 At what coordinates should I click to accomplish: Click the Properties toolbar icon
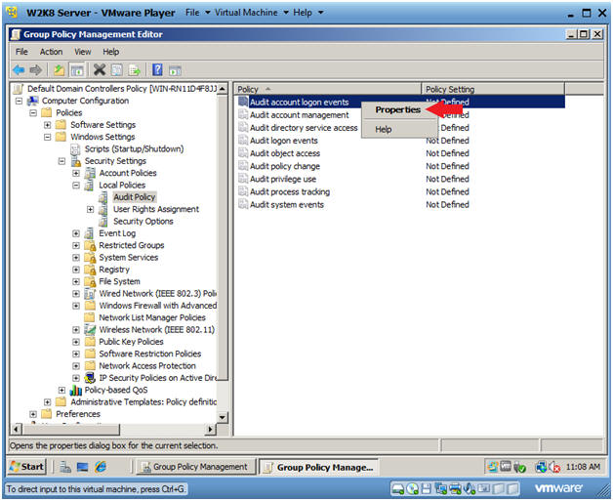coord(116,70)
